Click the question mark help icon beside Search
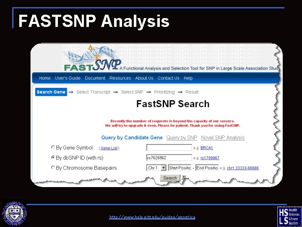 tap(184, 177)
